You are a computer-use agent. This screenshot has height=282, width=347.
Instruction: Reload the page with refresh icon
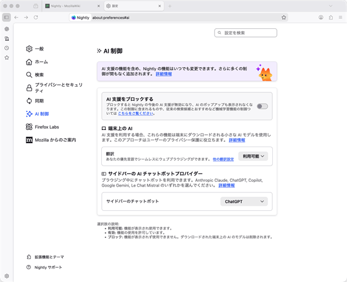[x=36, y=17]
